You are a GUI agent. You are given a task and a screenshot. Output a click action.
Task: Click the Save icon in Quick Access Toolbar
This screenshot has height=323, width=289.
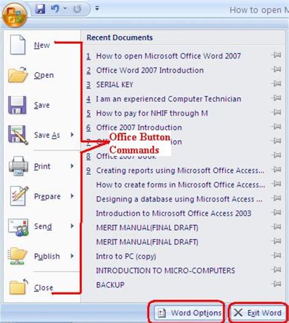[40, 9]
